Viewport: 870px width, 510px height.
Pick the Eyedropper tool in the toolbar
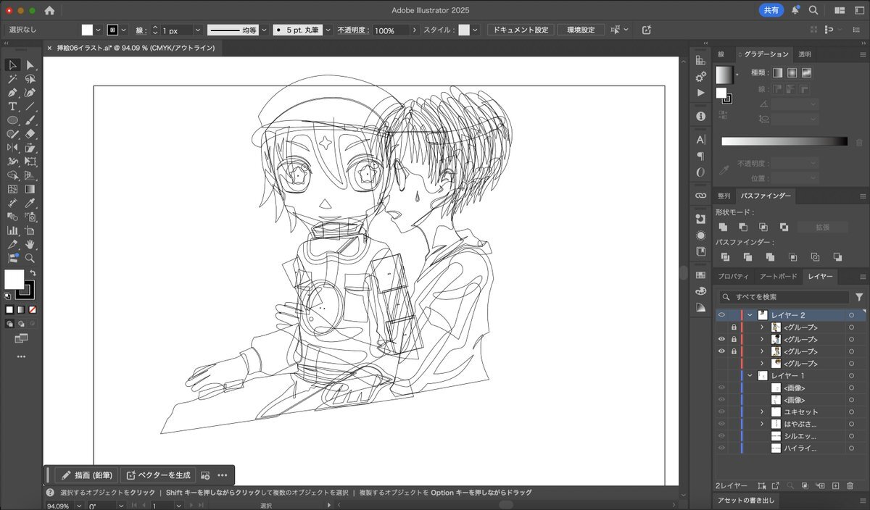click(x=30, y=203)
